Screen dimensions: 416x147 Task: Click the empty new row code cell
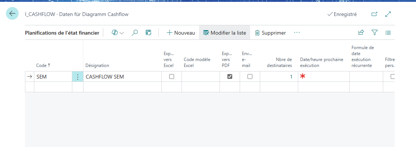[53, 87]
